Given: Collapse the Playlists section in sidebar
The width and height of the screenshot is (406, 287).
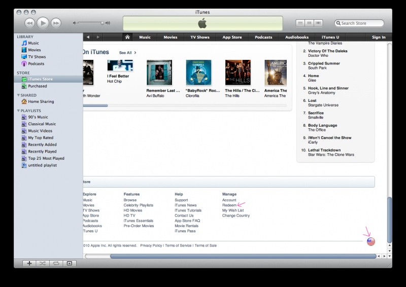Looking at the screenshot, I should 19,111.
